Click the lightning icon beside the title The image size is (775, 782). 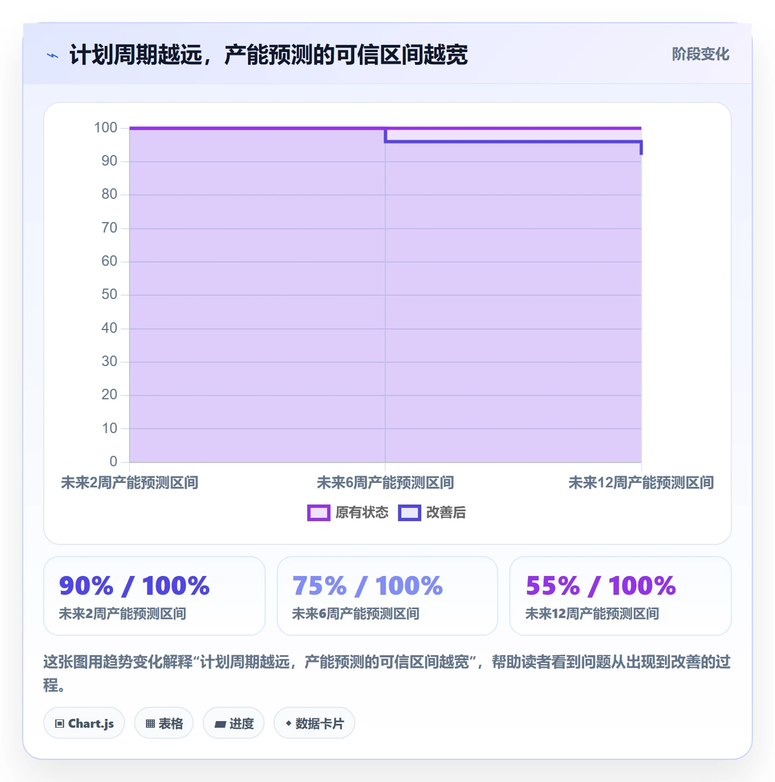53,55
